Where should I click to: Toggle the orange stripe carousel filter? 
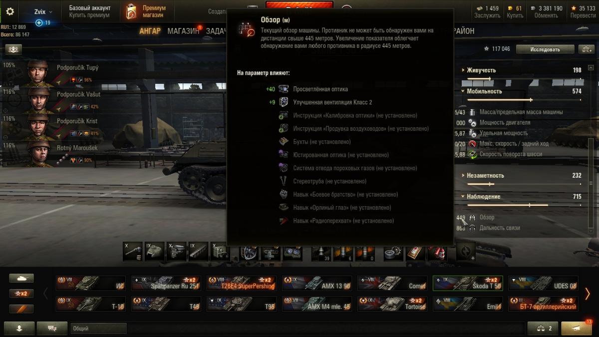click(x=21, y=309)
